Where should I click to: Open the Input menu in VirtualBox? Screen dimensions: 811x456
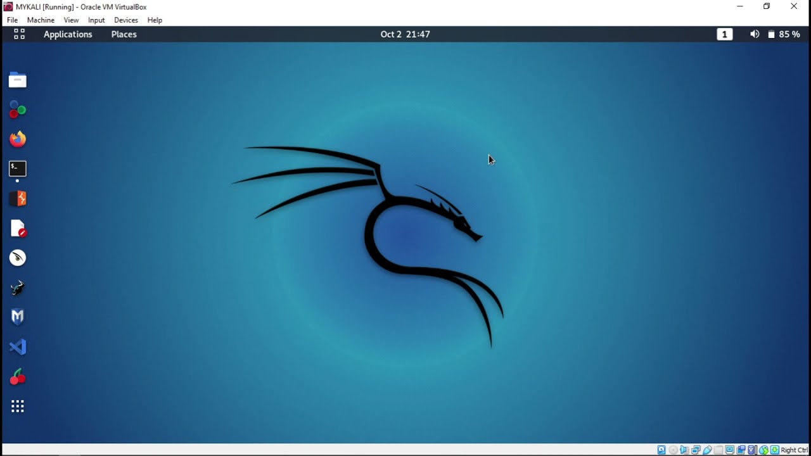point(96,20)
